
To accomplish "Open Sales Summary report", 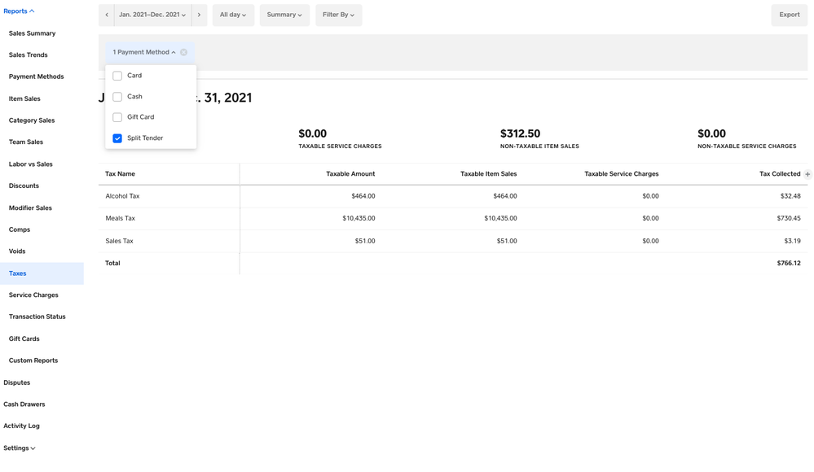I will (x=32, y=33).
